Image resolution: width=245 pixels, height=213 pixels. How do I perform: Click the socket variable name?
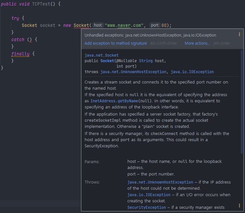click(48, 25)
